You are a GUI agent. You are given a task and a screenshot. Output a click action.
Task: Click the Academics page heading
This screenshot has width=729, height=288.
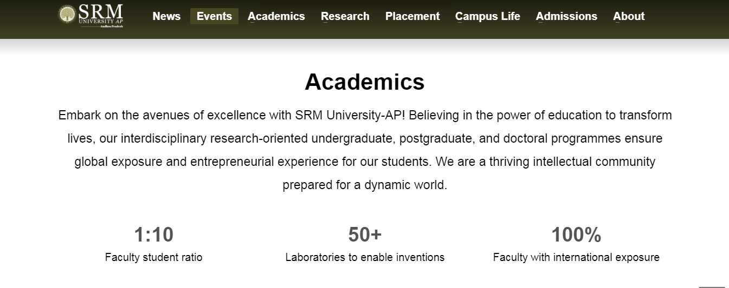(365, 82)
